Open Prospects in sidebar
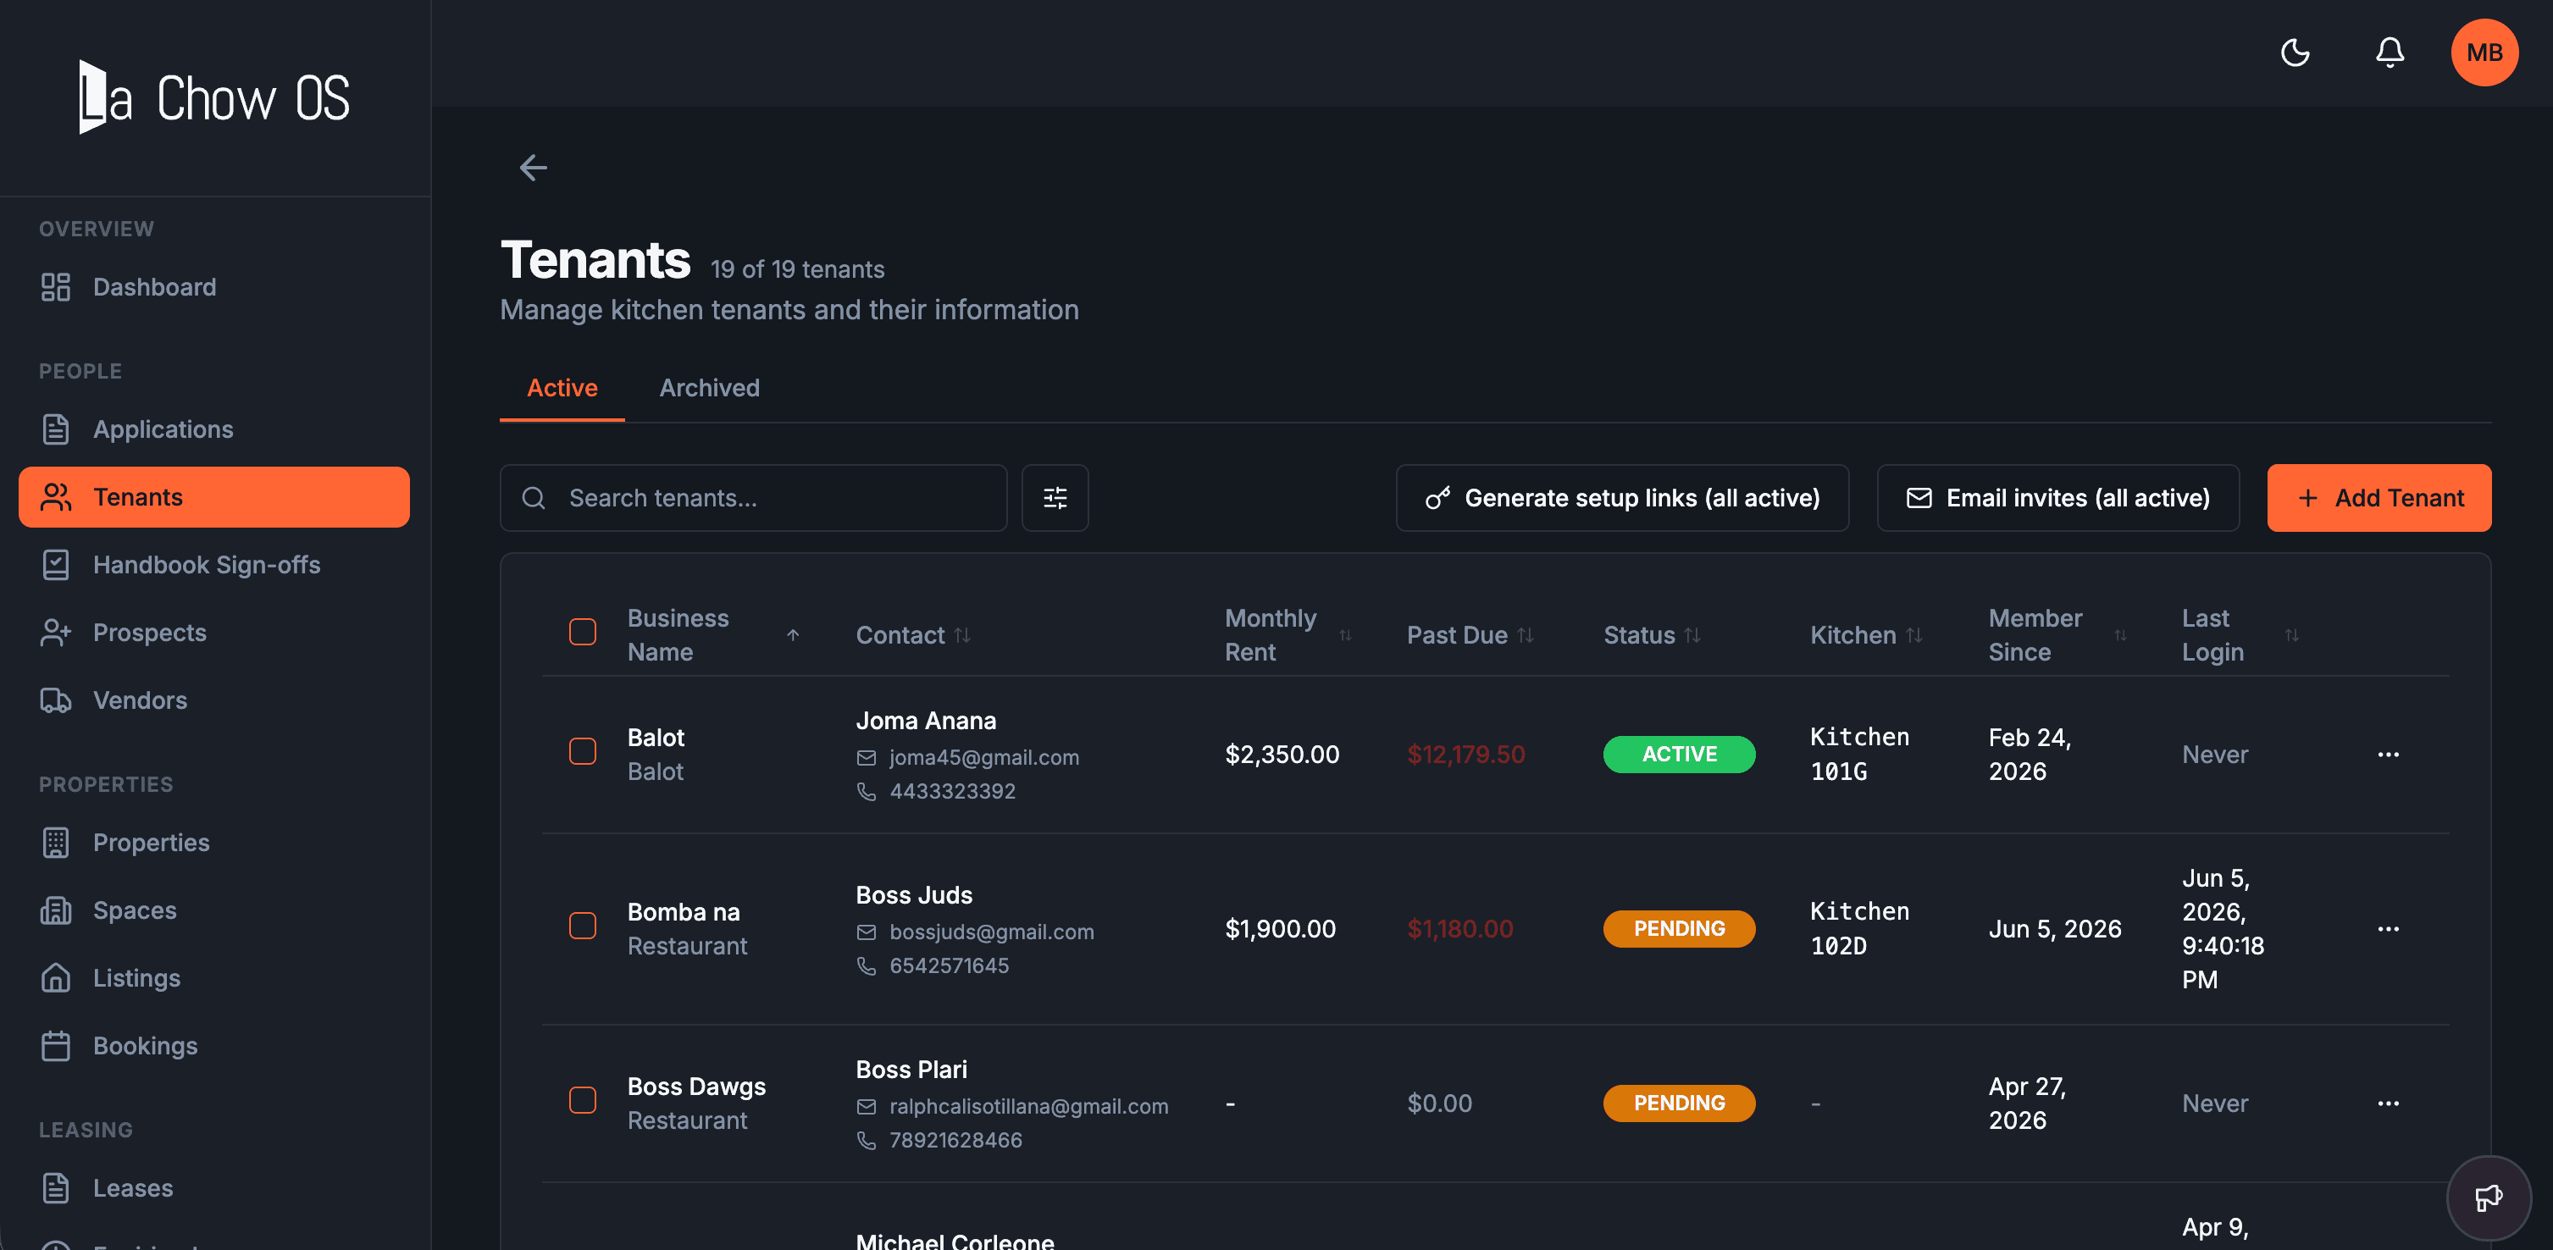This screenshot has width=2553, height=1250. [214, 632]
